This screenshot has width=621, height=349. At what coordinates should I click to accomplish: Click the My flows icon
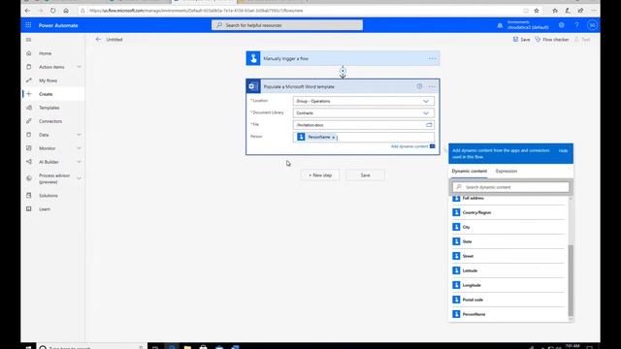28,80
